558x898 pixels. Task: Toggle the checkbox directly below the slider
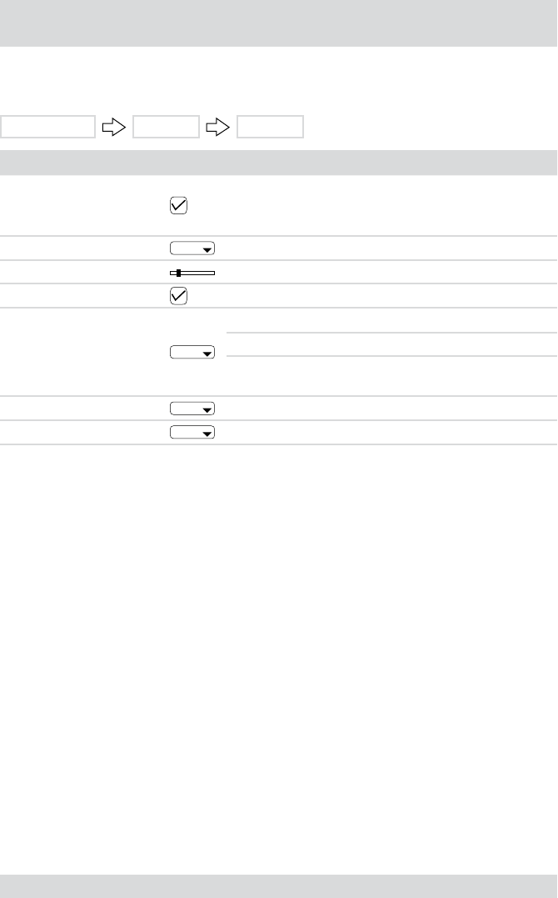click(x=178, y=296)
